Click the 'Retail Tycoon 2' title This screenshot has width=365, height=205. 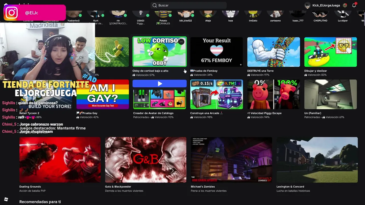click(x=29, y=113)
